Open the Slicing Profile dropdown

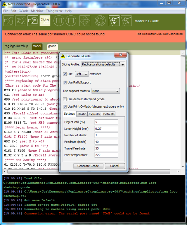[x=103, y=64]
